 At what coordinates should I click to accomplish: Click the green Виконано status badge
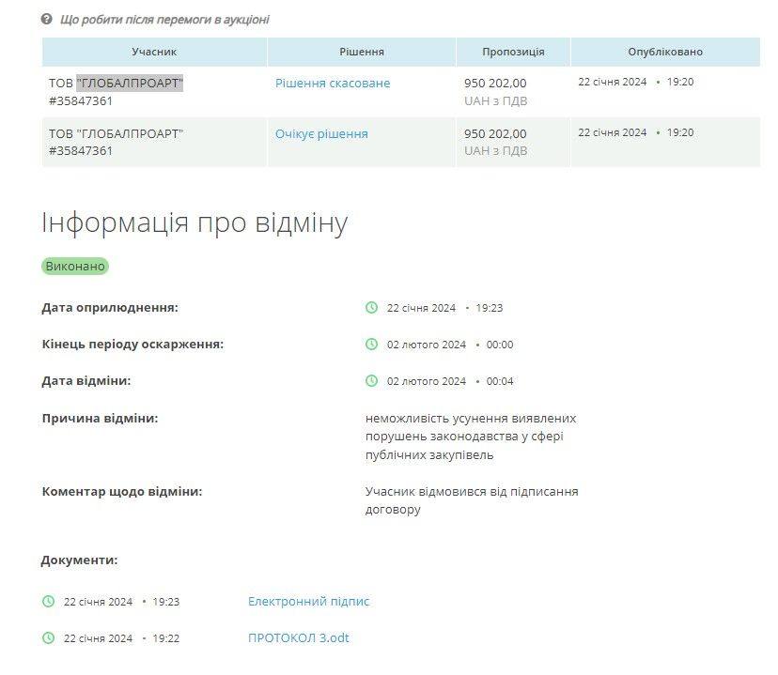click(x=74, y=266)
